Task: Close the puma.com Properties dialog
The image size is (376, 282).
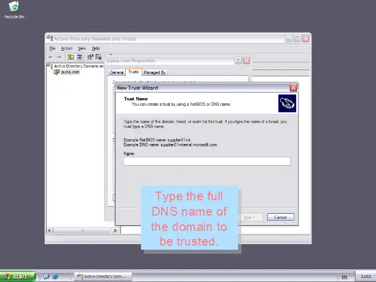Action: [x=247, y=61]
